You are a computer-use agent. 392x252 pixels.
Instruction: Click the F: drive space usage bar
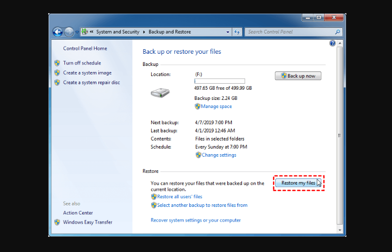[x=220, y=81]
